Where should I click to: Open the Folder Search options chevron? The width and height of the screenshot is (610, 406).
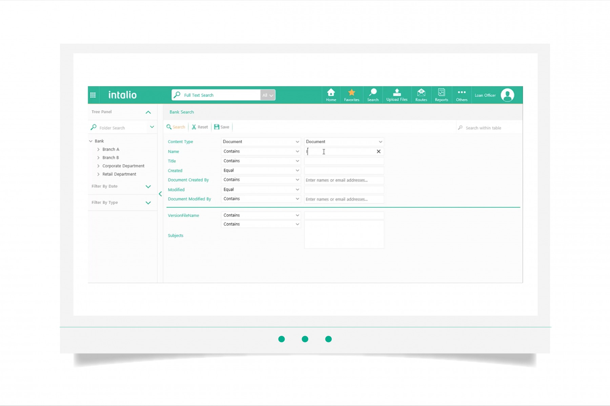pyautogui.click(x=152, y=127)
